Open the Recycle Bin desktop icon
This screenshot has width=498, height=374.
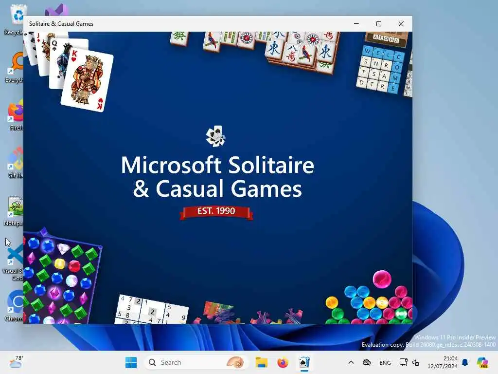[15, 19]
